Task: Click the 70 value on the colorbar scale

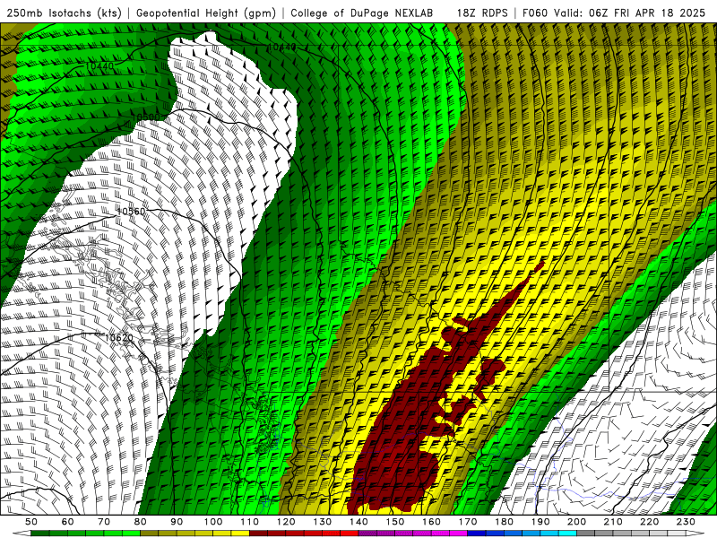Action: pyautogui.click(x=104, y=522)
